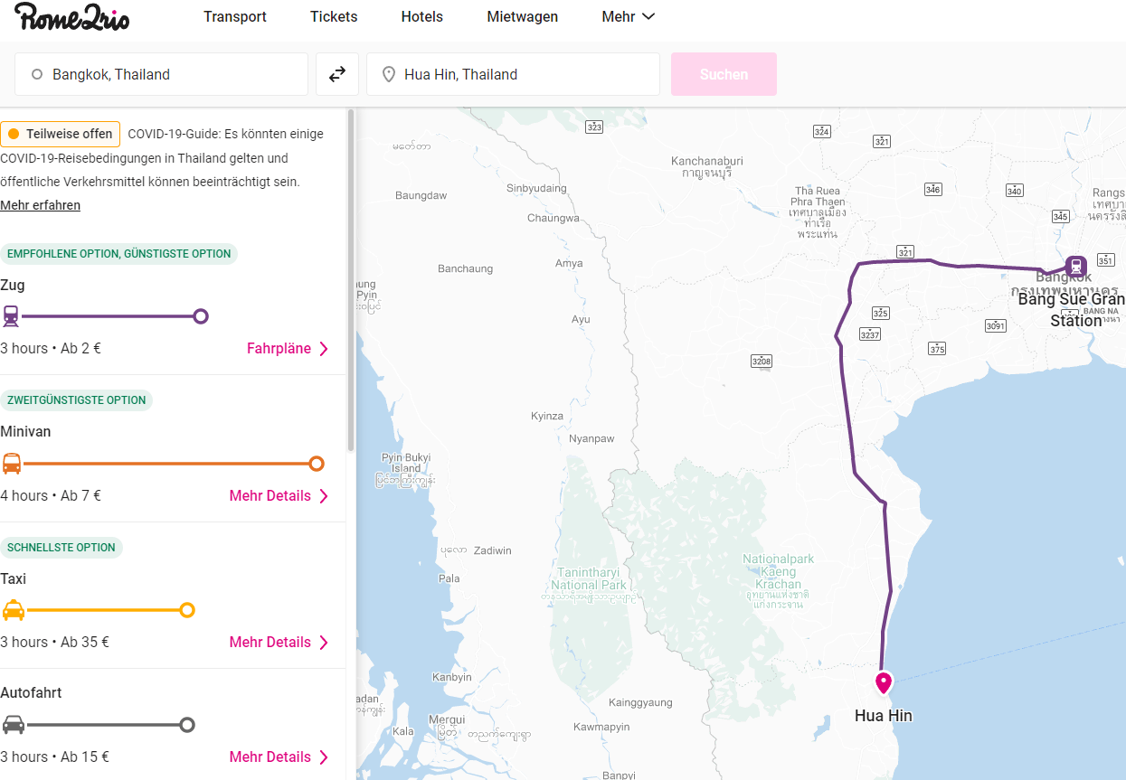Select the purple train icon under Zug
The height and width of the screenshot is (780, 1126).
[x=11, y=316]
